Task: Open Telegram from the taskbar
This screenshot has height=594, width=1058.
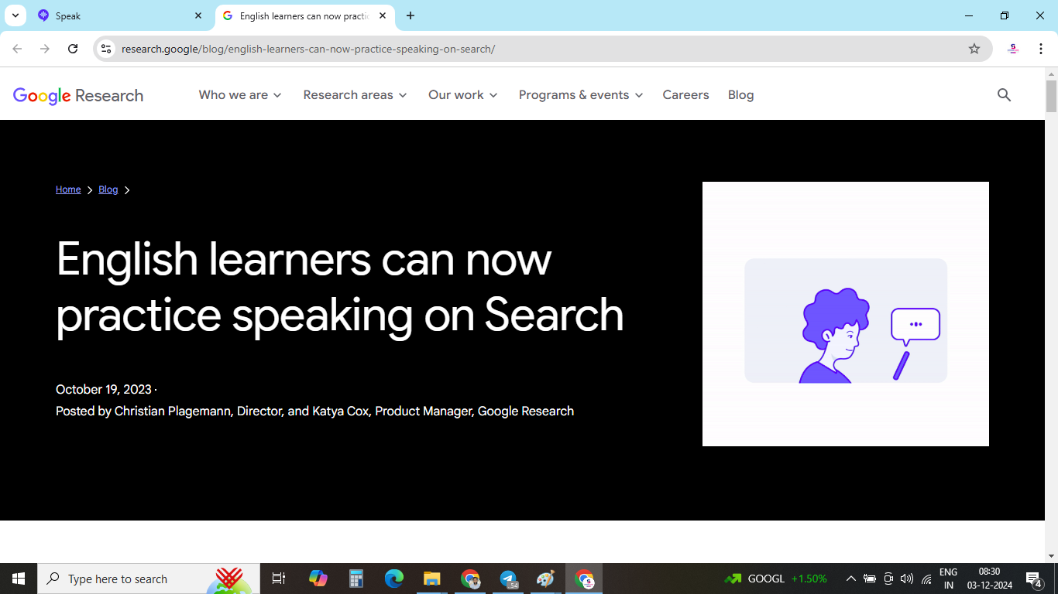Action: [508, 579]
